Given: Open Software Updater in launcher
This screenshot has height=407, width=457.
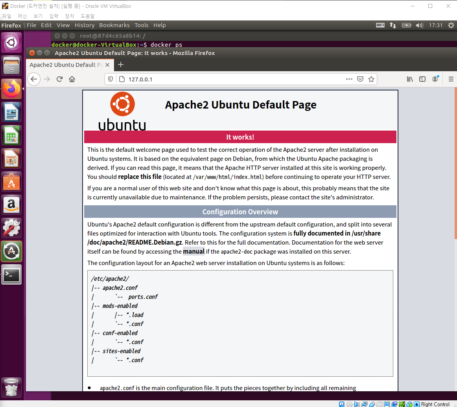Looking at the screenshot, I should click(x=11, y=251).
